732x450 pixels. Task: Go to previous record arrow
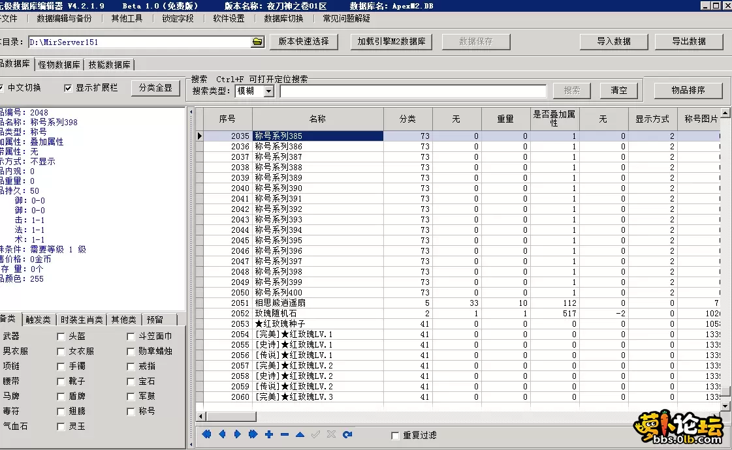point(222,434)
